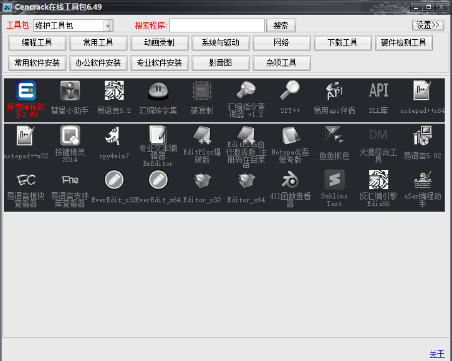Switch to 动画录制 category
This screenshot has width=452, height=361.
(159, 43)
